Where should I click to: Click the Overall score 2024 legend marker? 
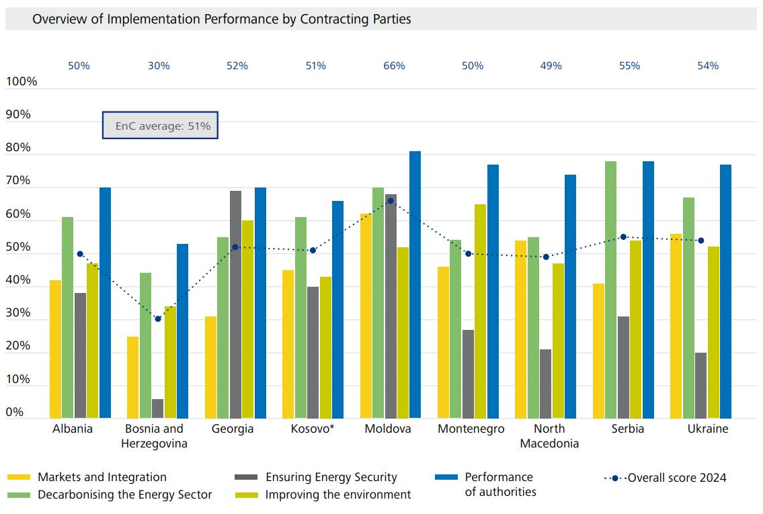coord(615,478)
